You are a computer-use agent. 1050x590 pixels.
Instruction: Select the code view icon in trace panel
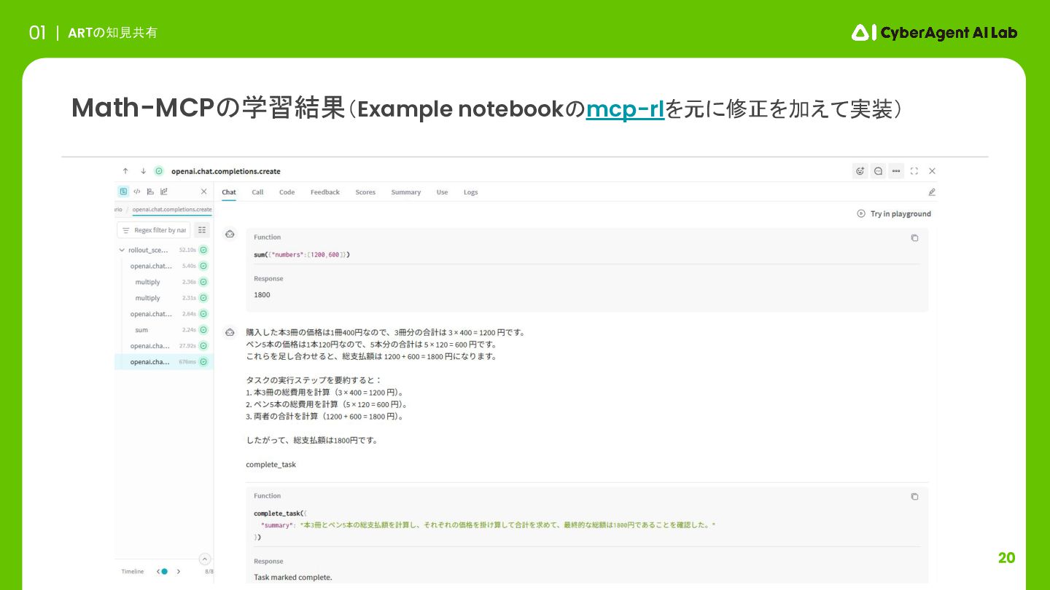tap(136, 192)
